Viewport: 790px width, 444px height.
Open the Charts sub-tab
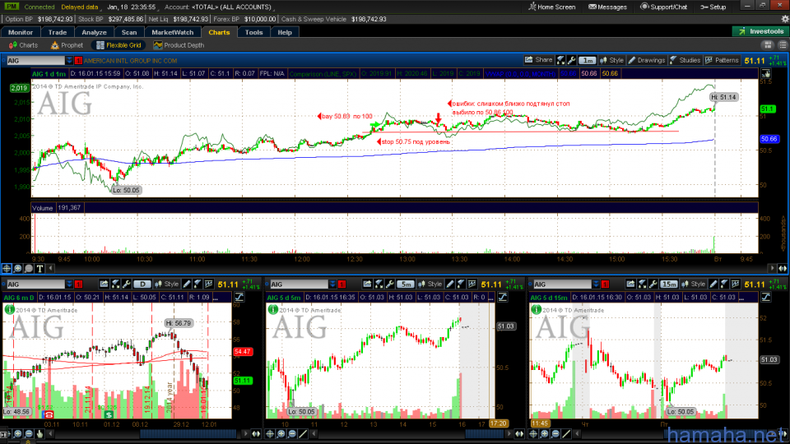[x=24, y=45]
